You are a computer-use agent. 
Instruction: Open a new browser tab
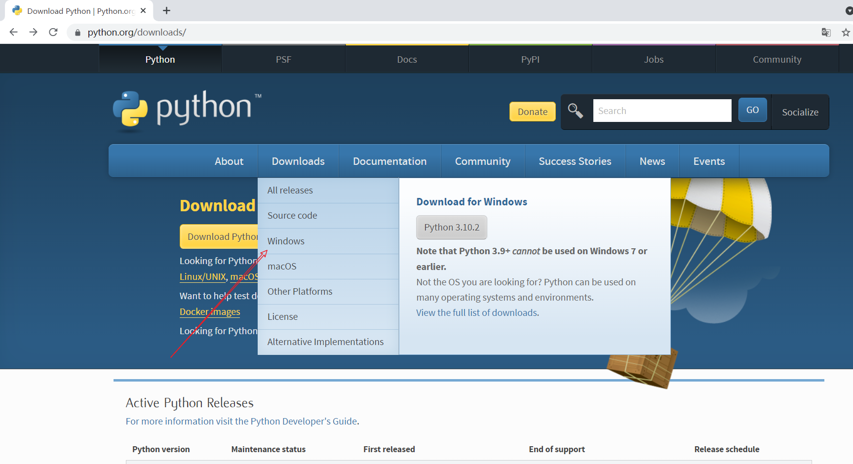166,10
